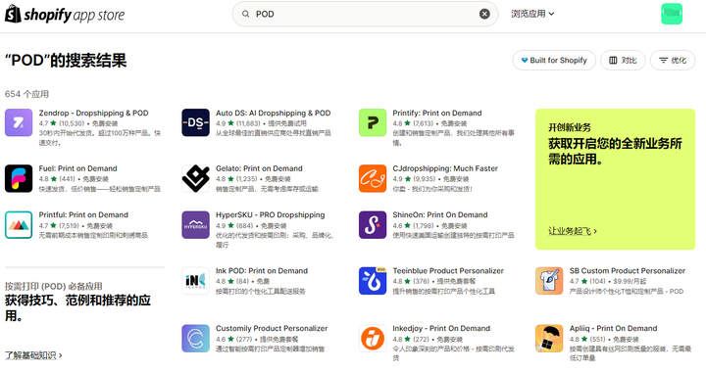Open ShineOn: Print On Demand title
The height and width of the screenshot is (372, 706).
click(x=440, y=214)
